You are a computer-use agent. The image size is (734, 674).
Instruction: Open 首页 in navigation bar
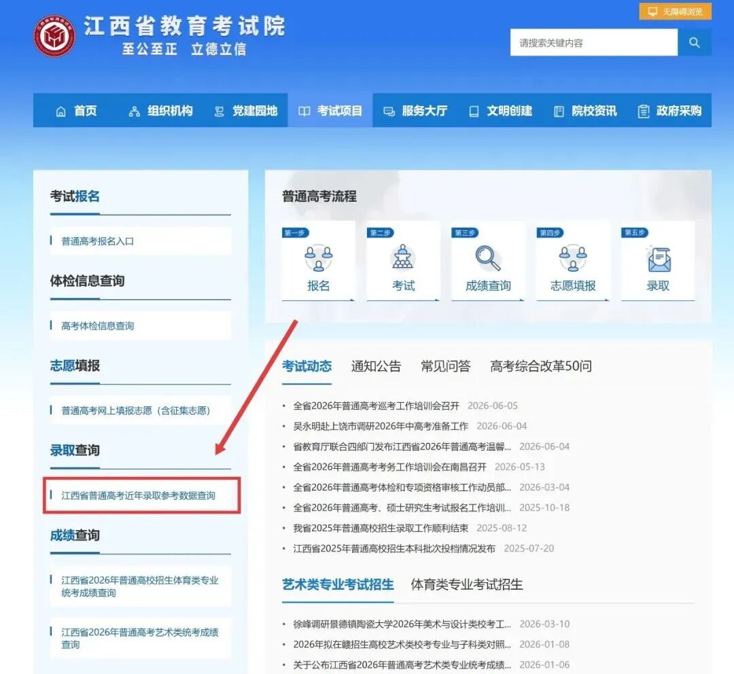(x=76, y=111)
